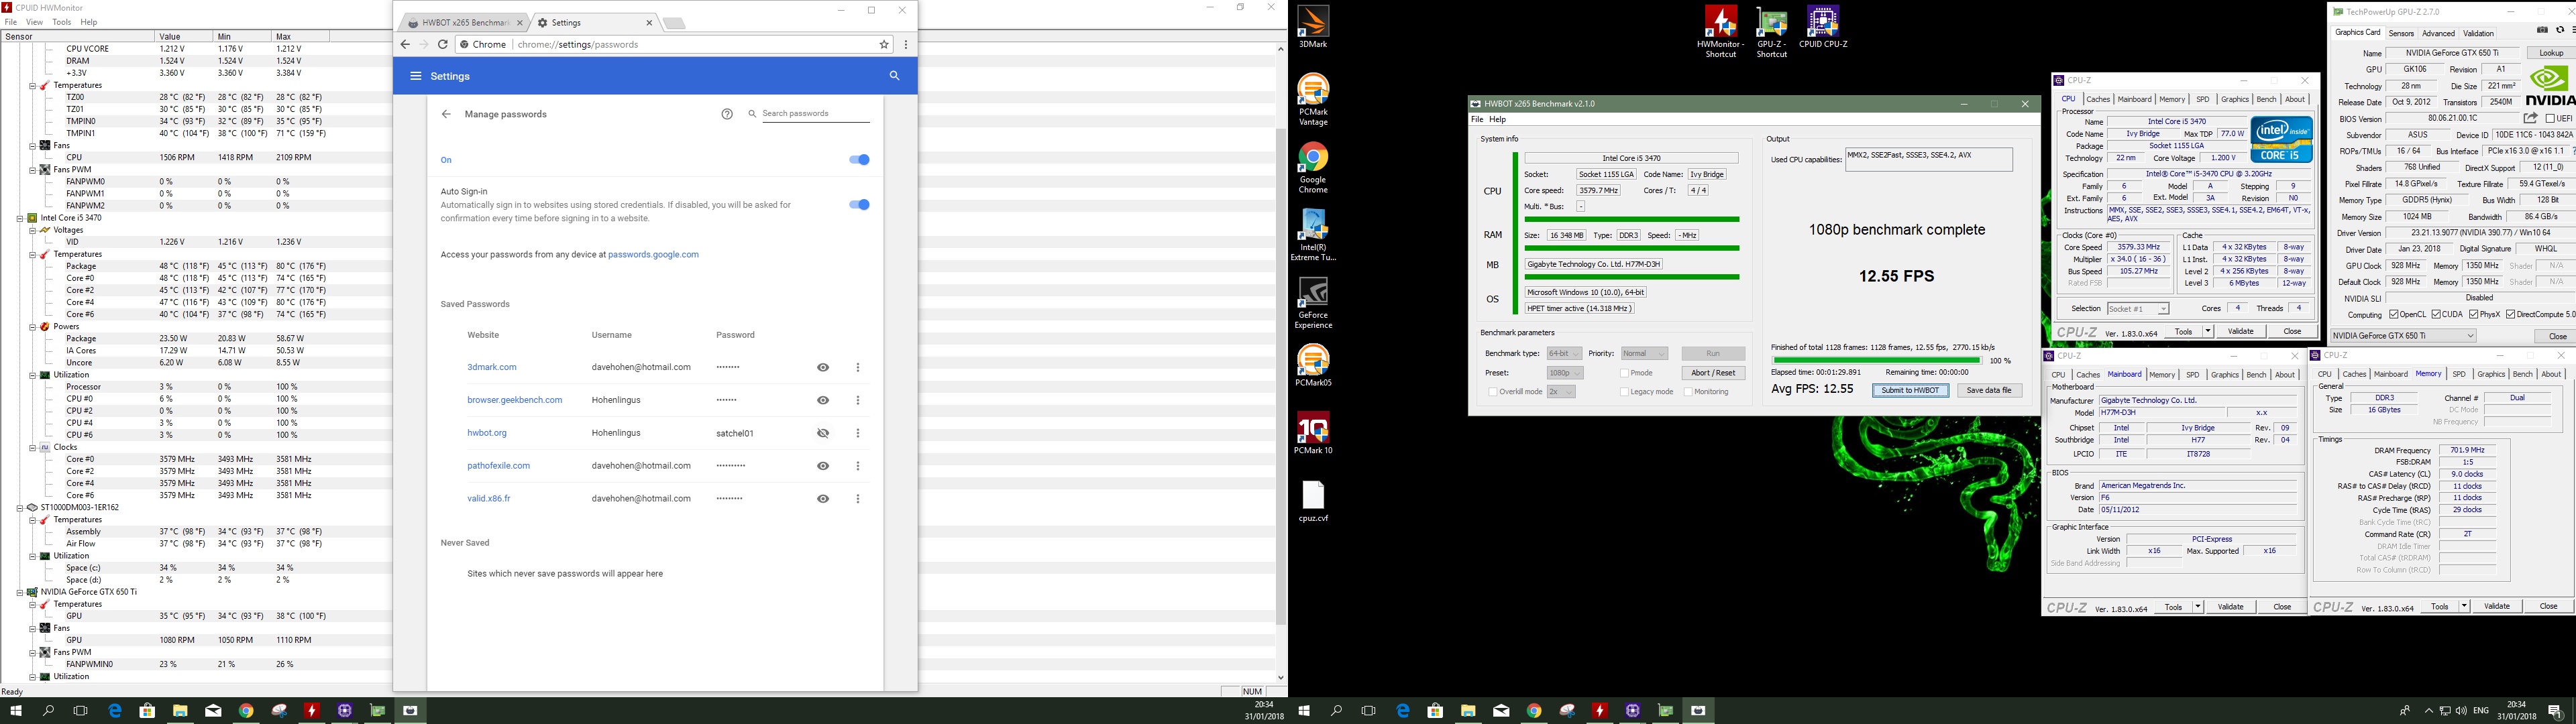The width and height of the screenshot is (2576, 724).
Task: Select the cpuz.cvf file on desktop
Action: point(1313,501)
